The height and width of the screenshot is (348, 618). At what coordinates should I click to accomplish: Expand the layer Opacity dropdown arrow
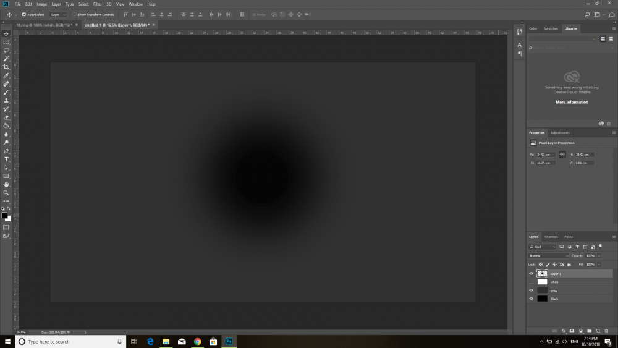point(599,255)
